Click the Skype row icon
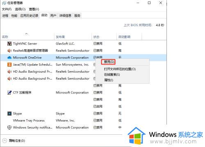The height and width of the screenshot is (147, 205). point(9,114)
